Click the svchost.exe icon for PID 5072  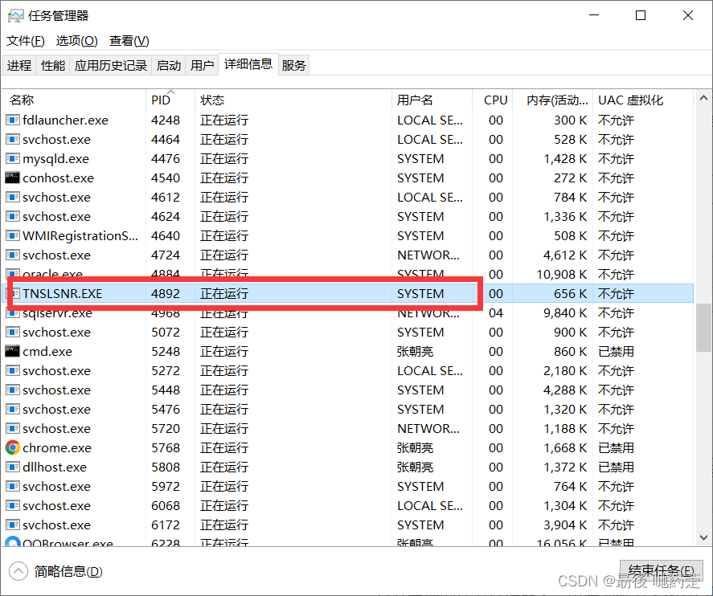[12, 332]
